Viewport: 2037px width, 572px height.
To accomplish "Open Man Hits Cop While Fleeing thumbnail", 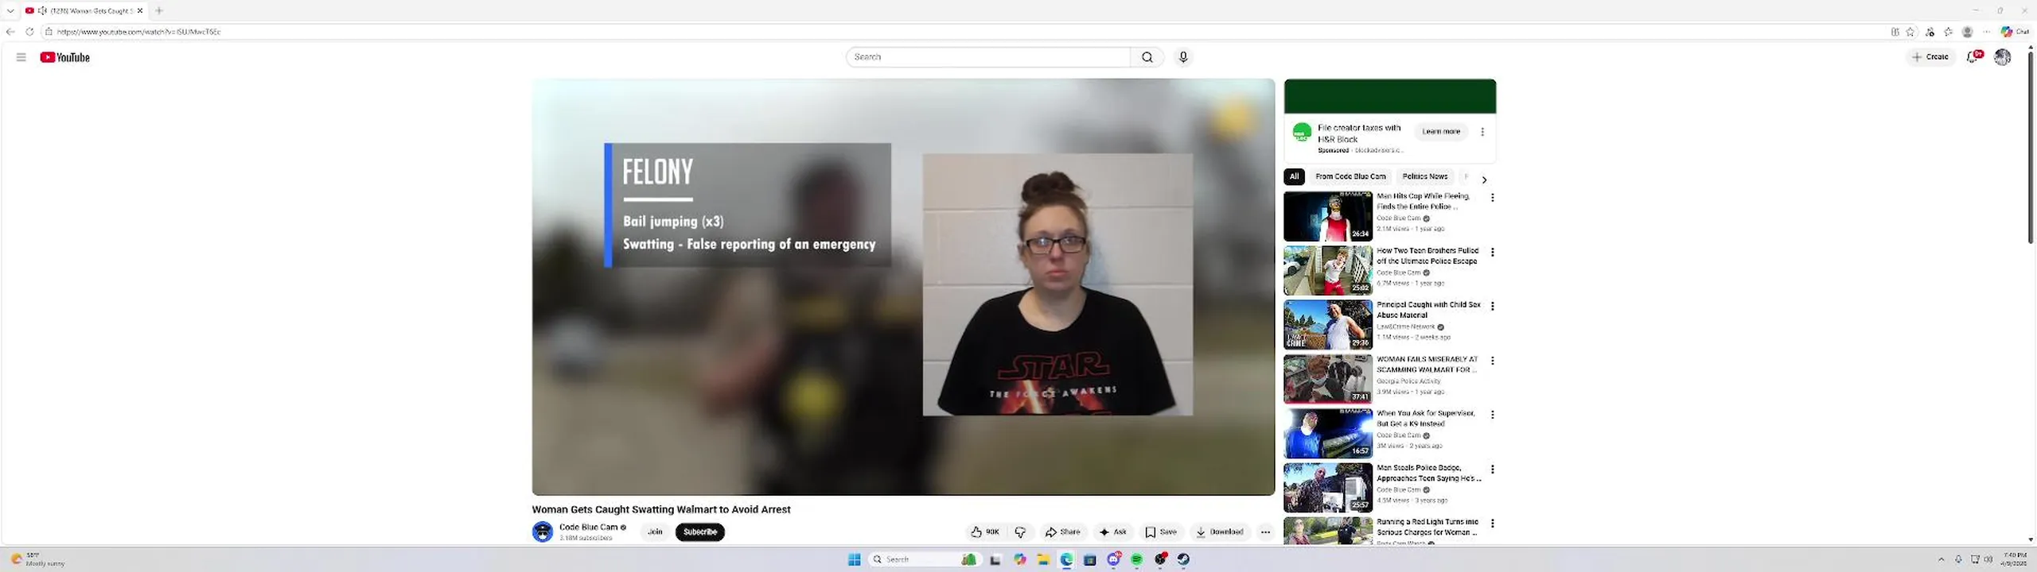I will coord(1328,216).
